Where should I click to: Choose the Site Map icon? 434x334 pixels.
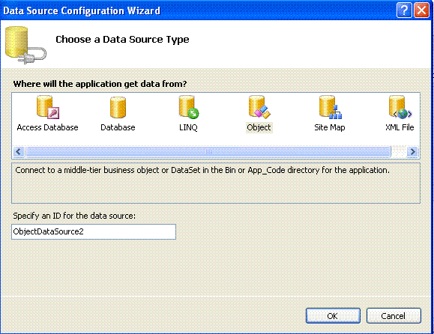tap(330, 107)
